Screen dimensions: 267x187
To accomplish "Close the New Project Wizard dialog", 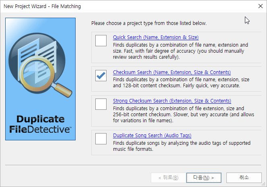I will [260, 6].
